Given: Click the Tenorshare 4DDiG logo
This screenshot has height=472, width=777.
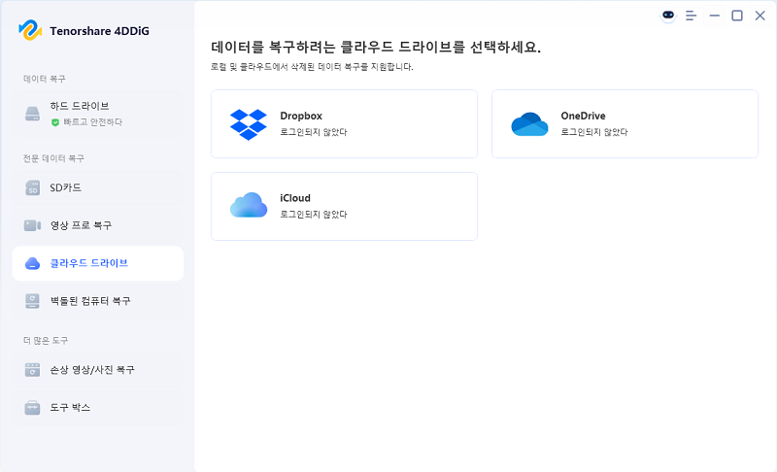Looking at the screenshot, I should point(30,31).
